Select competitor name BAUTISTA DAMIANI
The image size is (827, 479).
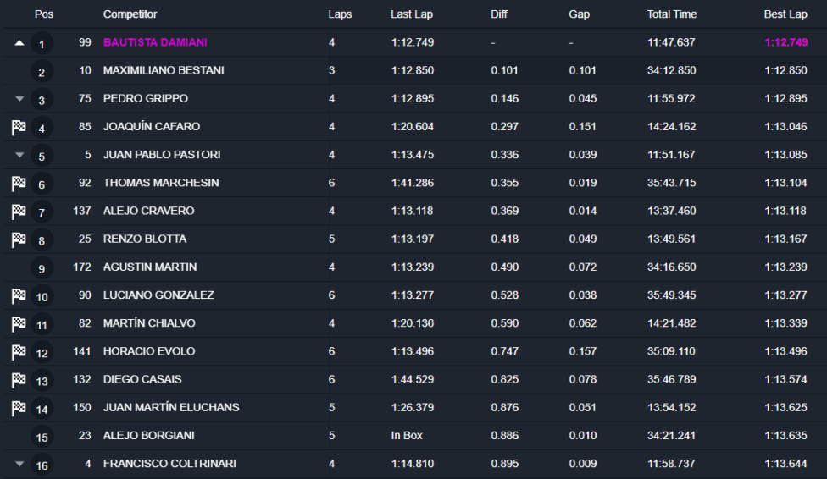[155, 42]
